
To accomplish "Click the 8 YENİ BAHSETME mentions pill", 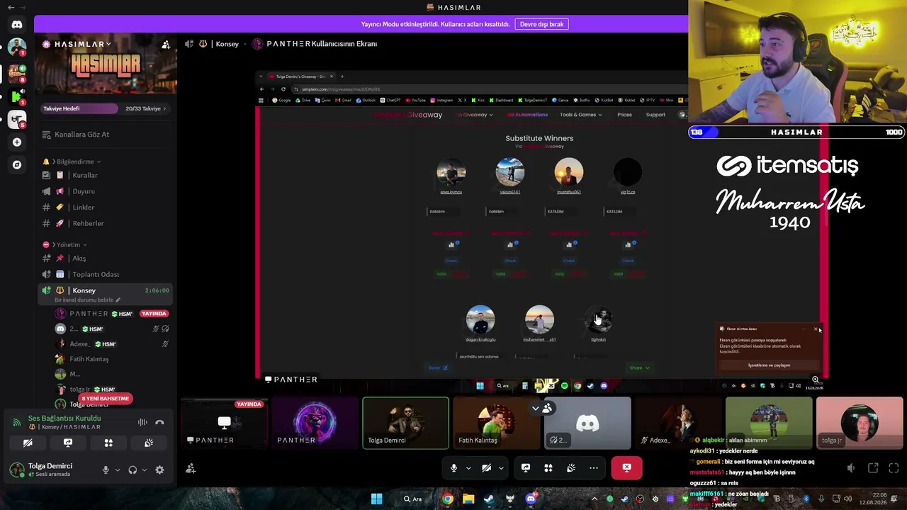I will tap(106, 399).
